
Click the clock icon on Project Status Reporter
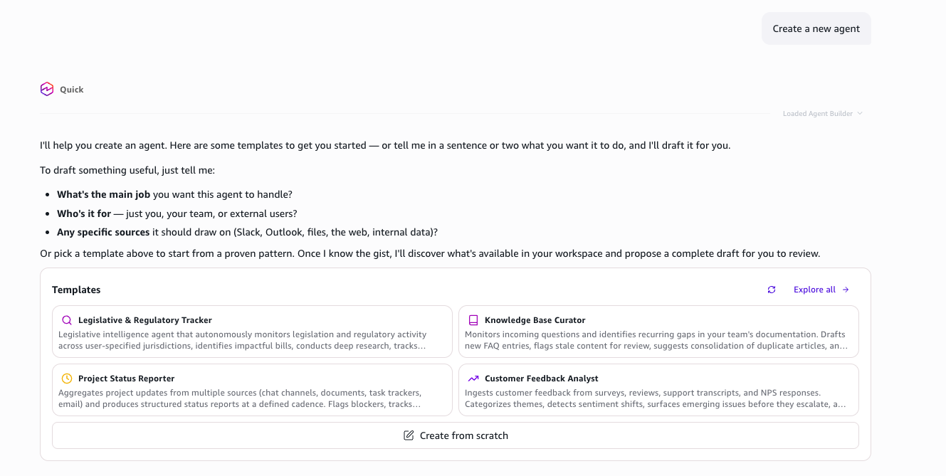[x=67, y=379]
